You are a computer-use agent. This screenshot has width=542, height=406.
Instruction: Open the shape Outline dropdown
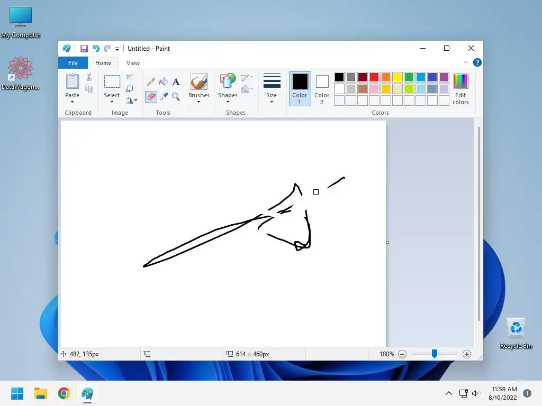[247, 77]
